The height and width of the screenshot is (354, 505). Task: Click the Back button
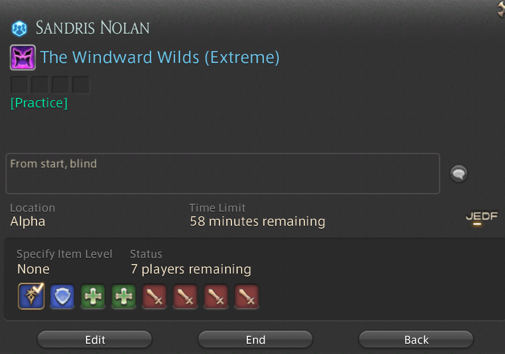point(416,340)
